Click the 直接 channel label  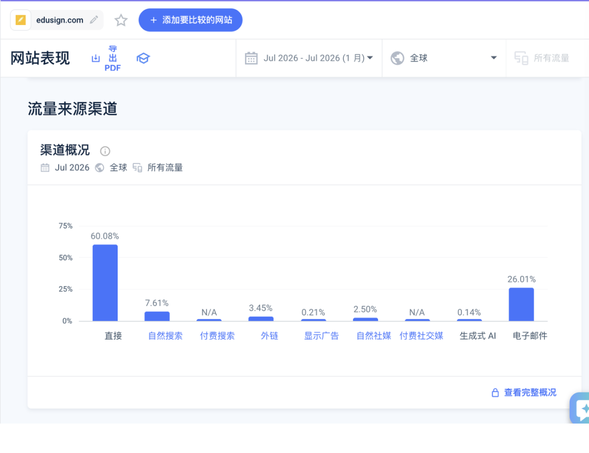[113, 336]
